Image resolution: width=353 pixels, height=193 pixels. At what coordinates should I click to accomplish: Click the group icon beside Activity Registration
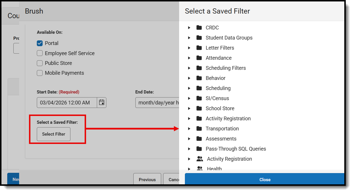(x=200, y=159)
